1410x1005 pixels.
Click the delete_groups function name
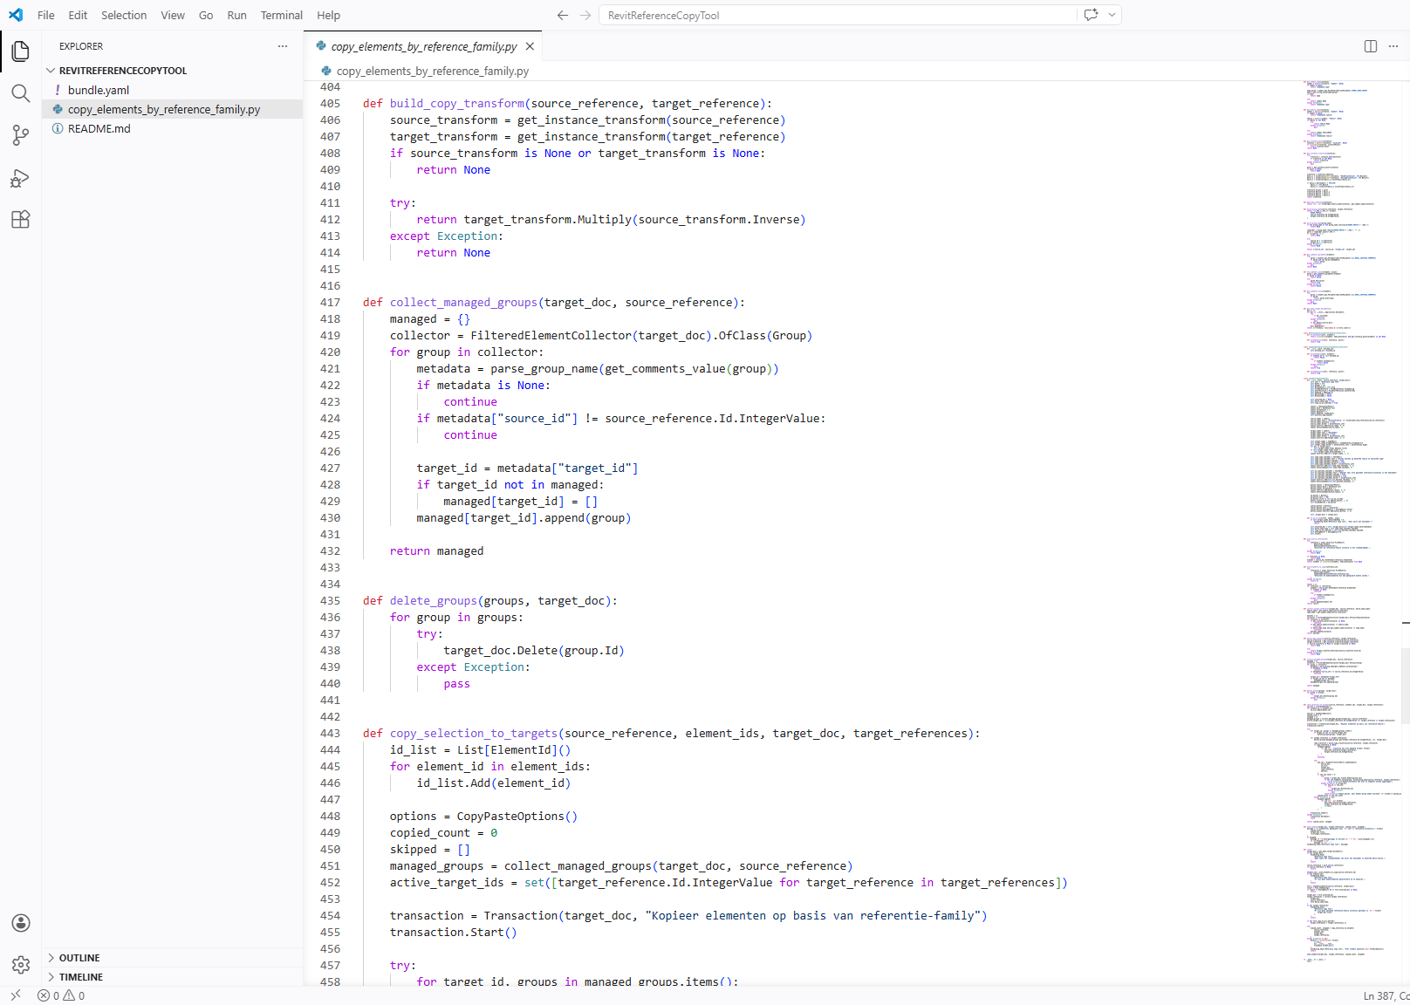coord(434,601)
